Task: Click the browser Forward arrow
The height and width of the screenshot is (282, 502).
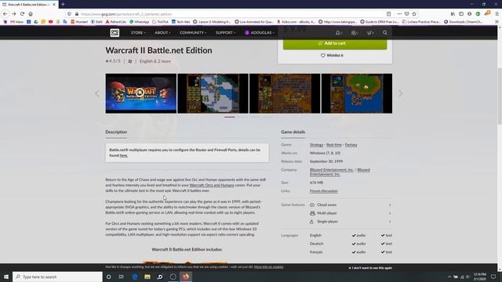Action: pyautogui.click(x=14, y=14)
